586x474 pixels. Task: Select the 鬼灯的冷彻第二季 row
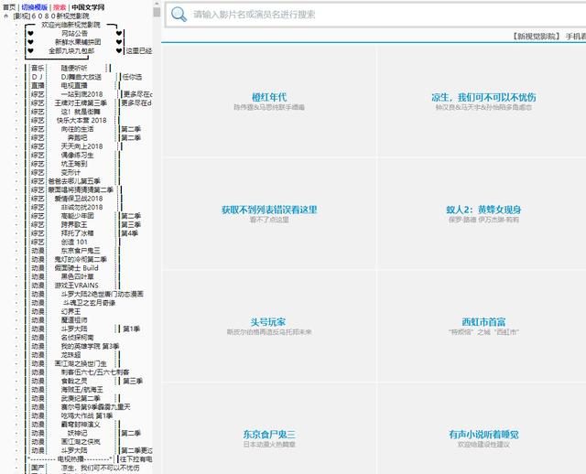coord(81,259)
